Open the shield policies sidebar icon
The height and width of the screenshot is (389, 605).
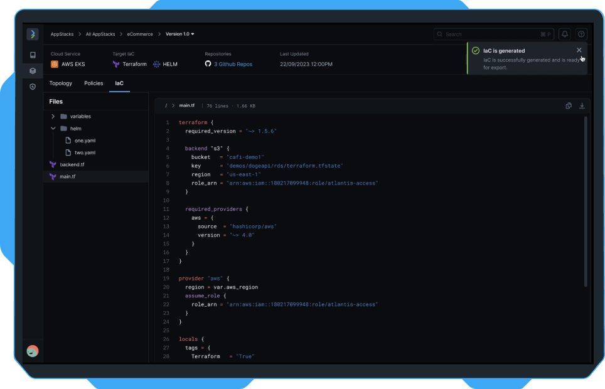pyautogui.click(x=33, y=87)
